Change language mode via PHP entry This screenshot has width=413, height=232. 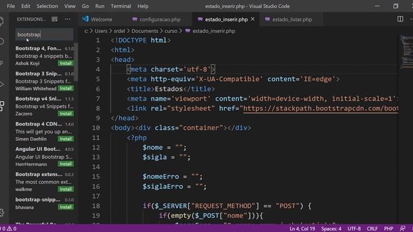coord(388,229)
